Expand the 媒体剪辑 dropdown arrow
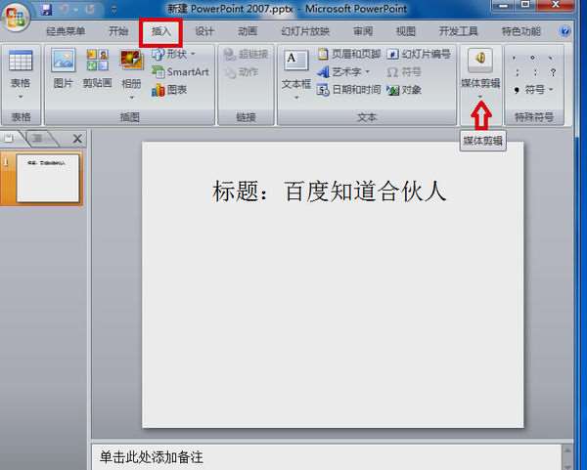The height and width of the screenshot is (470, 587). pyautogui.click(x=480, y=97)
